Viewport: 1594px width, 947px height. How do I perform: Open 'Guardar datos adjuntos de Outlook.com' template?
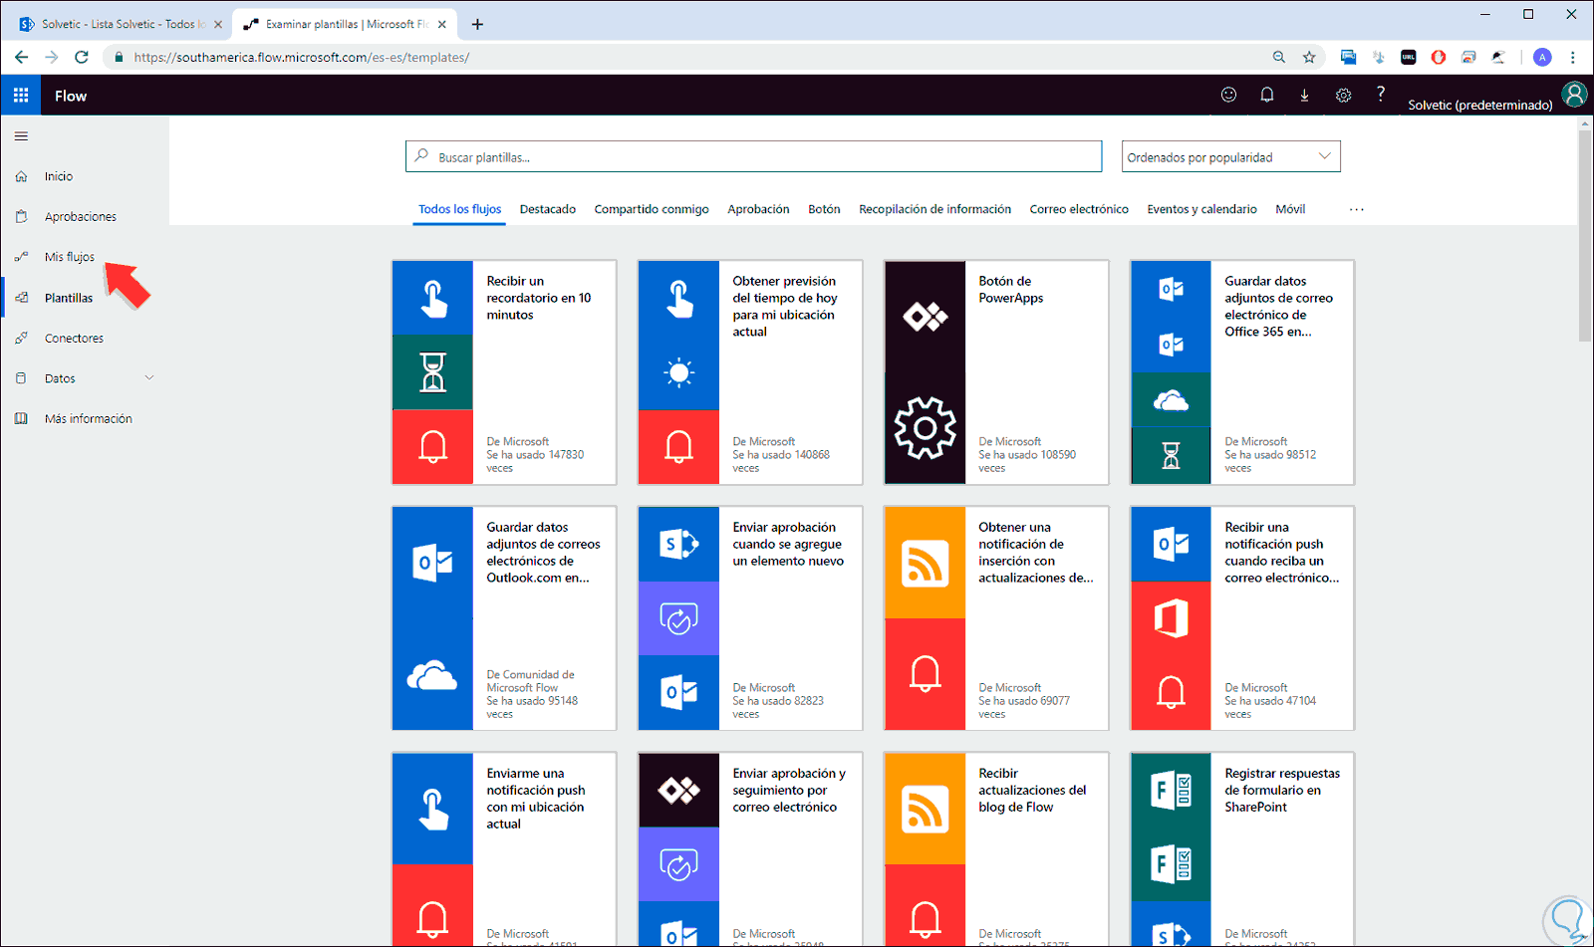click(x=504, y=618)
